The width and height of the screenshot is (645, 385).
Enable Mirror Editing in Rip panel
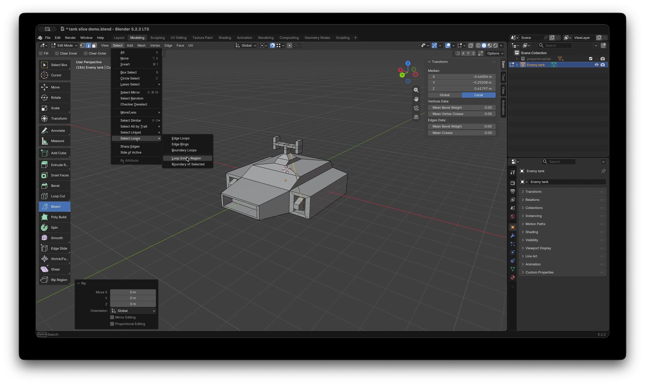click(112, 317)
